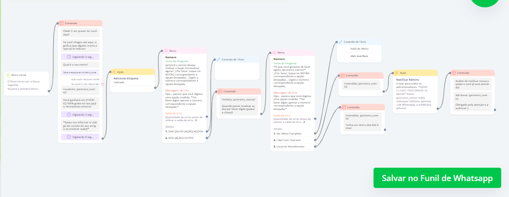Click the lightning icon on Notificar Admins action
The height and width of the screenshot is (197, 509).
(x=396, y=73)
